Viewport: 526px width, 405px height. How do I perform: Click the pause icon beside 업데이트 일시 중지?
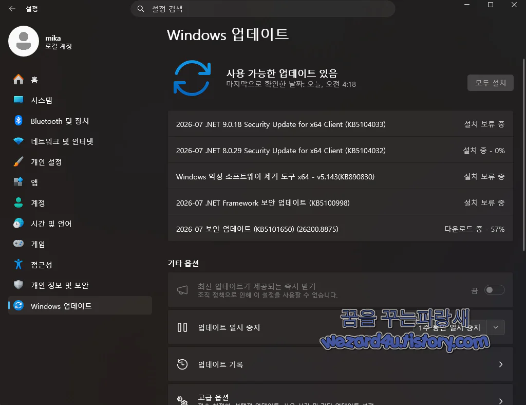[182, 327]
